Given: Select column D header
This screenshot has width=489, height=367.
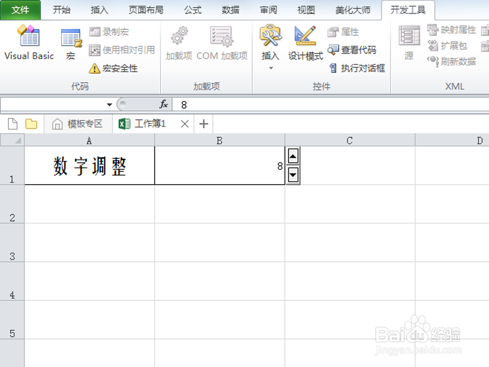Looking at the screenshot, I should (x=452, y=141).
